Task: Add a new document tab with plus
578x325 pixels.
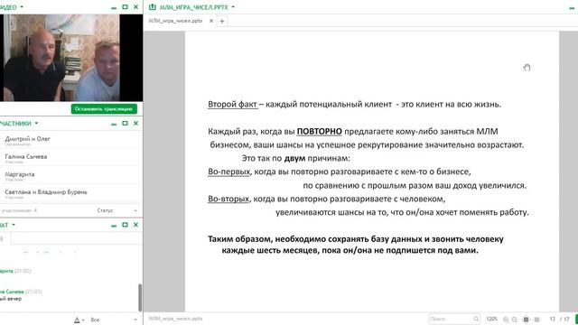Action: click(x=222, y=22)
